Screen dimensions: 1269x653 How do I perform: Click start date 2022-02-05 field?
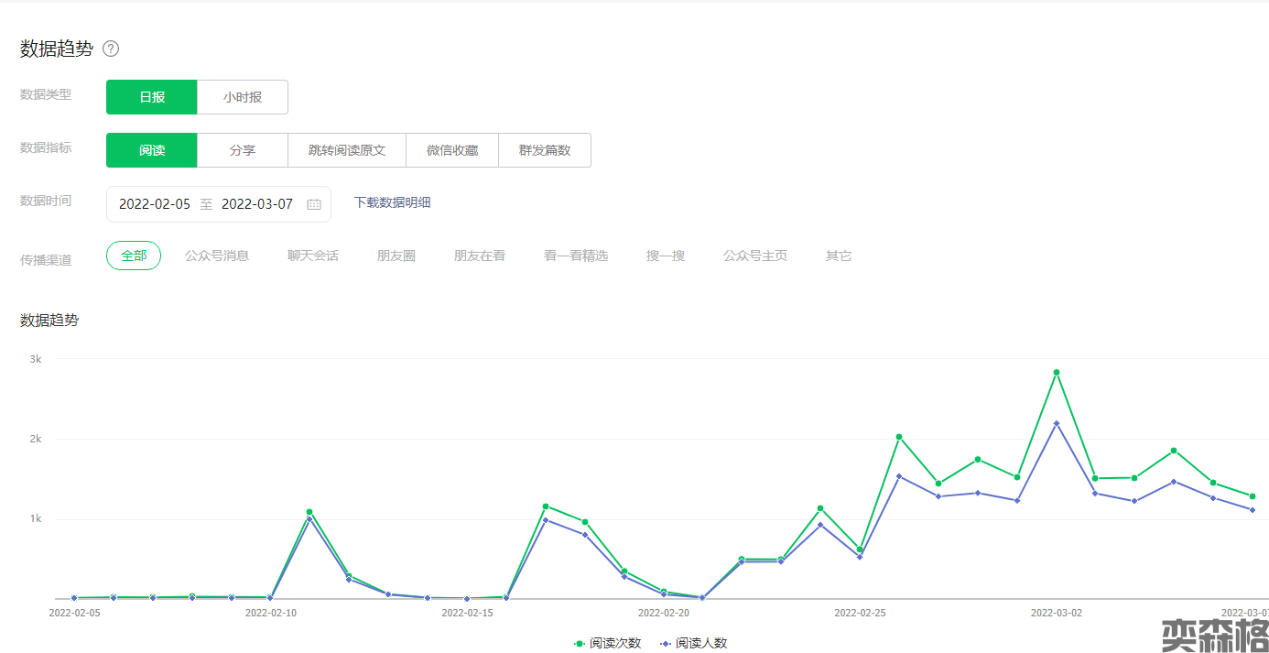point(155,204)
